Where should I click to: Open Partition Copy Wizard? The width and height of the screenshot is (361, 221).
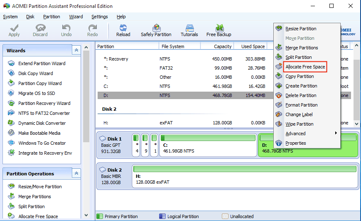(x=40, y=83)
